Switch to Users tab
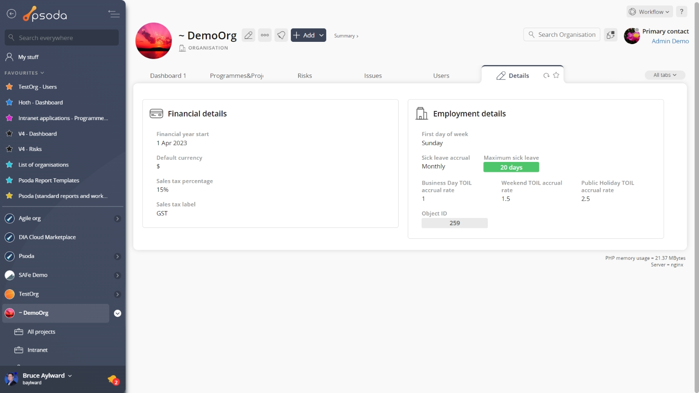The height and width of the screenshot is (393, 699). coord(441,76)
